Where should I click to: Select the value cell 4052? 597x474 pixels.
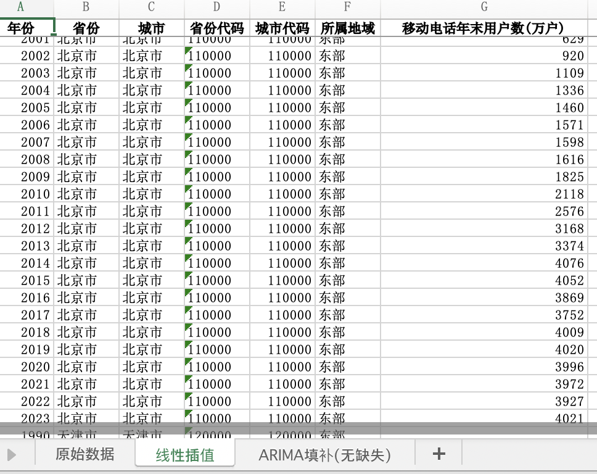click(x=484, y=280)
